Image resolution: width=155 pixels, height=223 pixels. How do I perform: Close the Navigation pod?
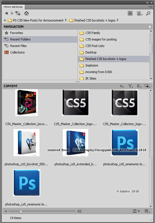150,27
